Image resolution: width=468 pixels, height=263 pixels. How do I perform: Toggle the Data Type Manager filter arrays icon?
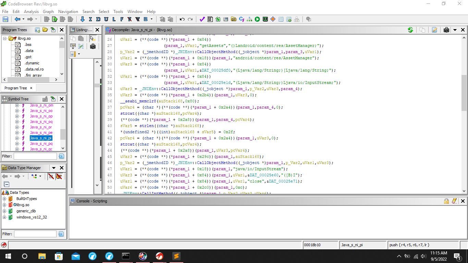tap(51, 176)
